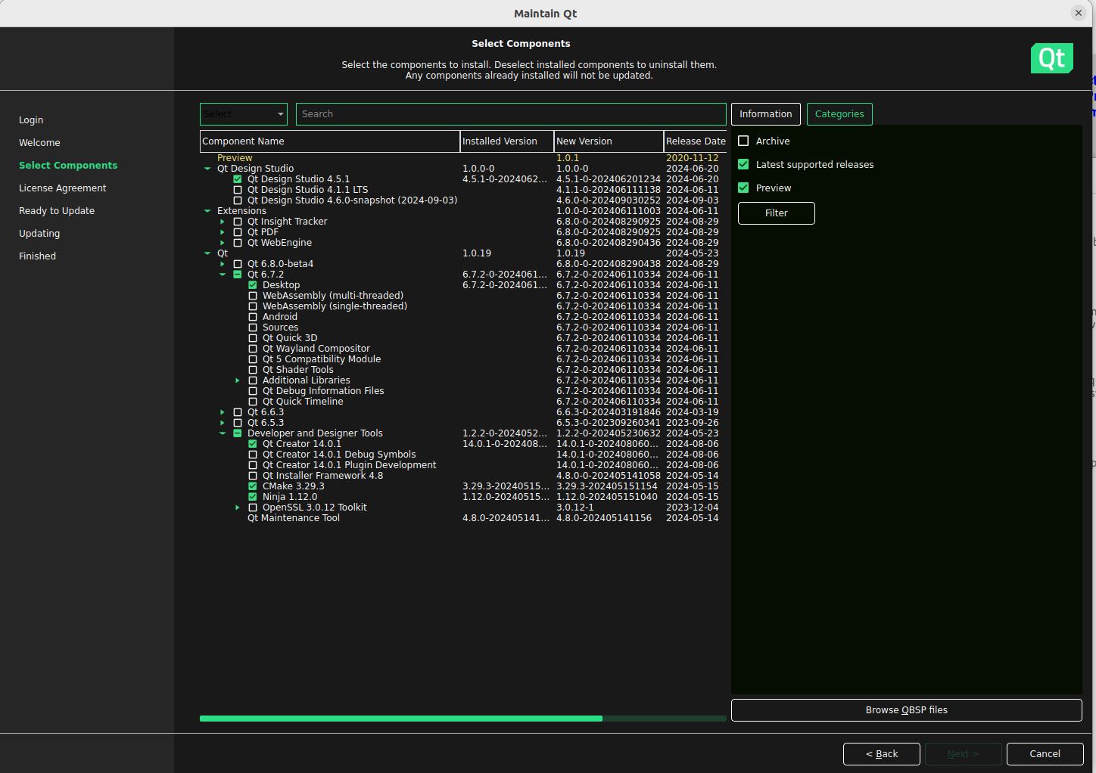Click the Qt logo icon
The image size is (1096, 773).
tap(1051, 58)
